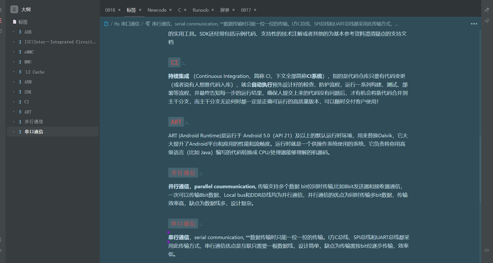Screen dimensions: 493x263
Task: Click the paragraph breadcrumb for 串行通信
Action: (270, 24)
